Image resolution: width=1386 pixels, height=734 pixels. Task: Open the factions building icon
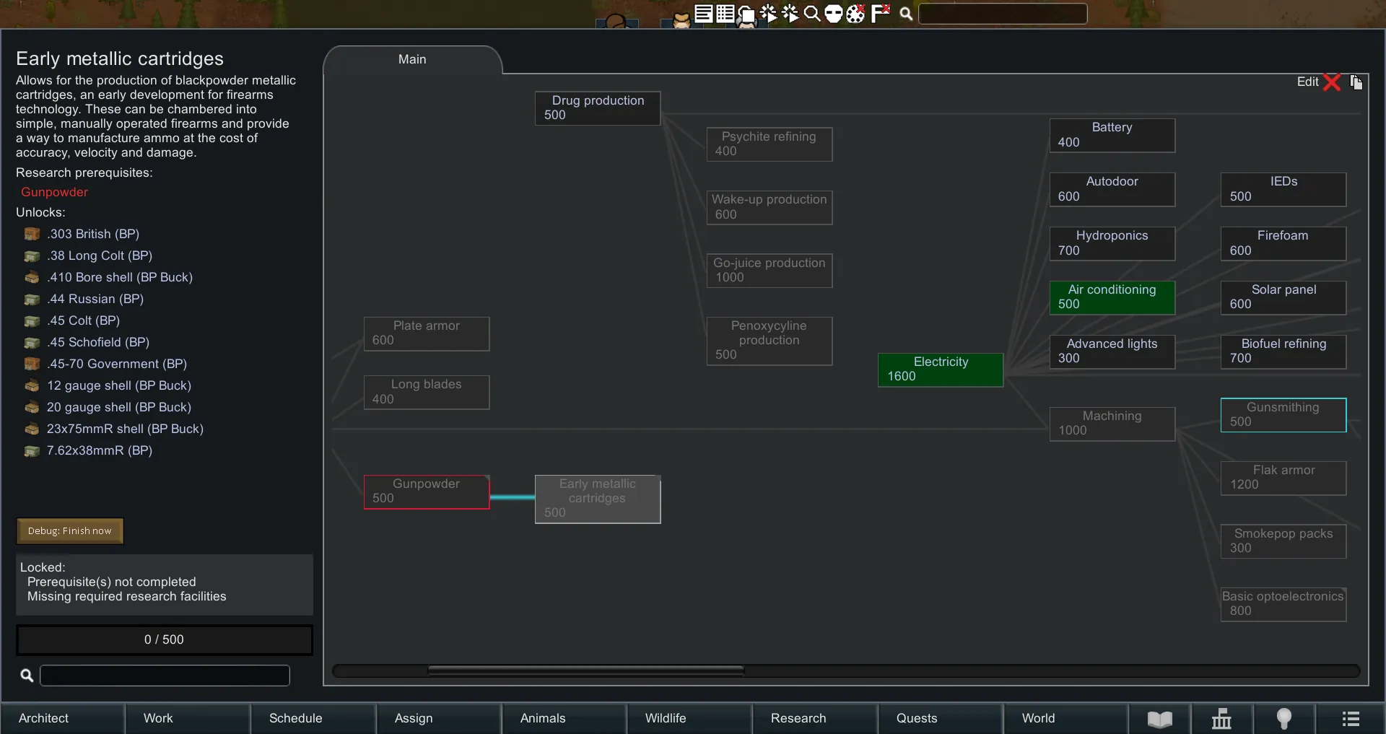point(1221,719)
